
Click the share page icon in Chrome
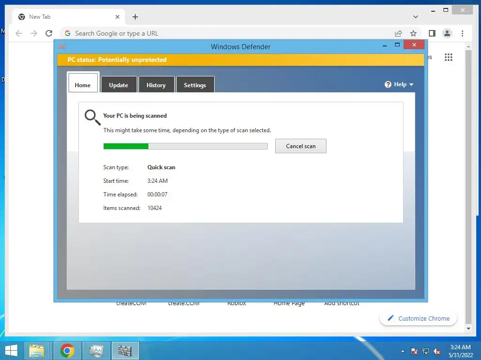[398, 33]
